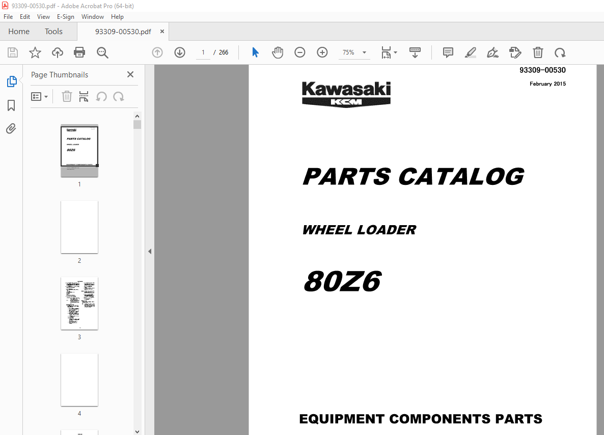The height and width of the screenshot is (435, 604).
Task: Click the February 2015 date text
Action: pos(547,84)
